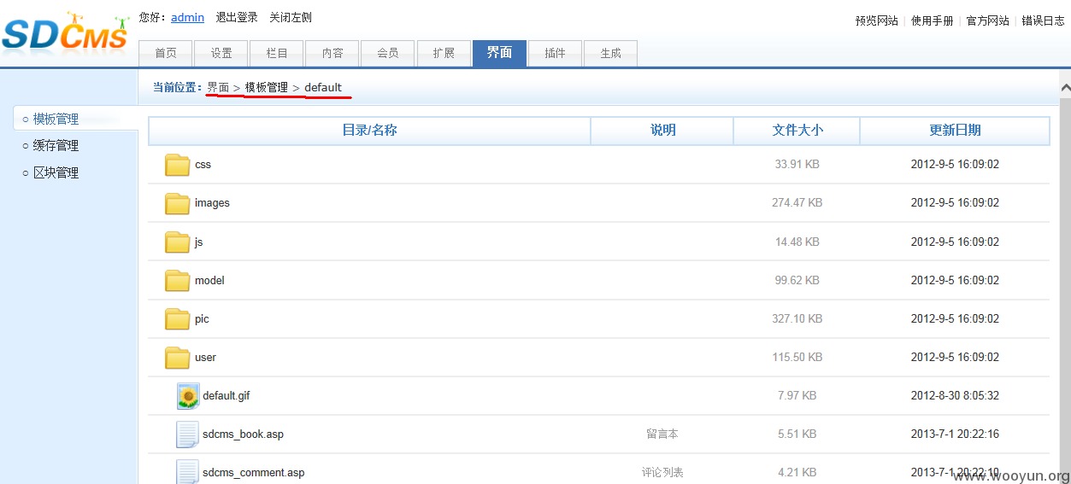Select 模板管理 in the left sidebar
Image resolution: width=1071 pixels, height=484 pixels.
(x=56, y=120)
